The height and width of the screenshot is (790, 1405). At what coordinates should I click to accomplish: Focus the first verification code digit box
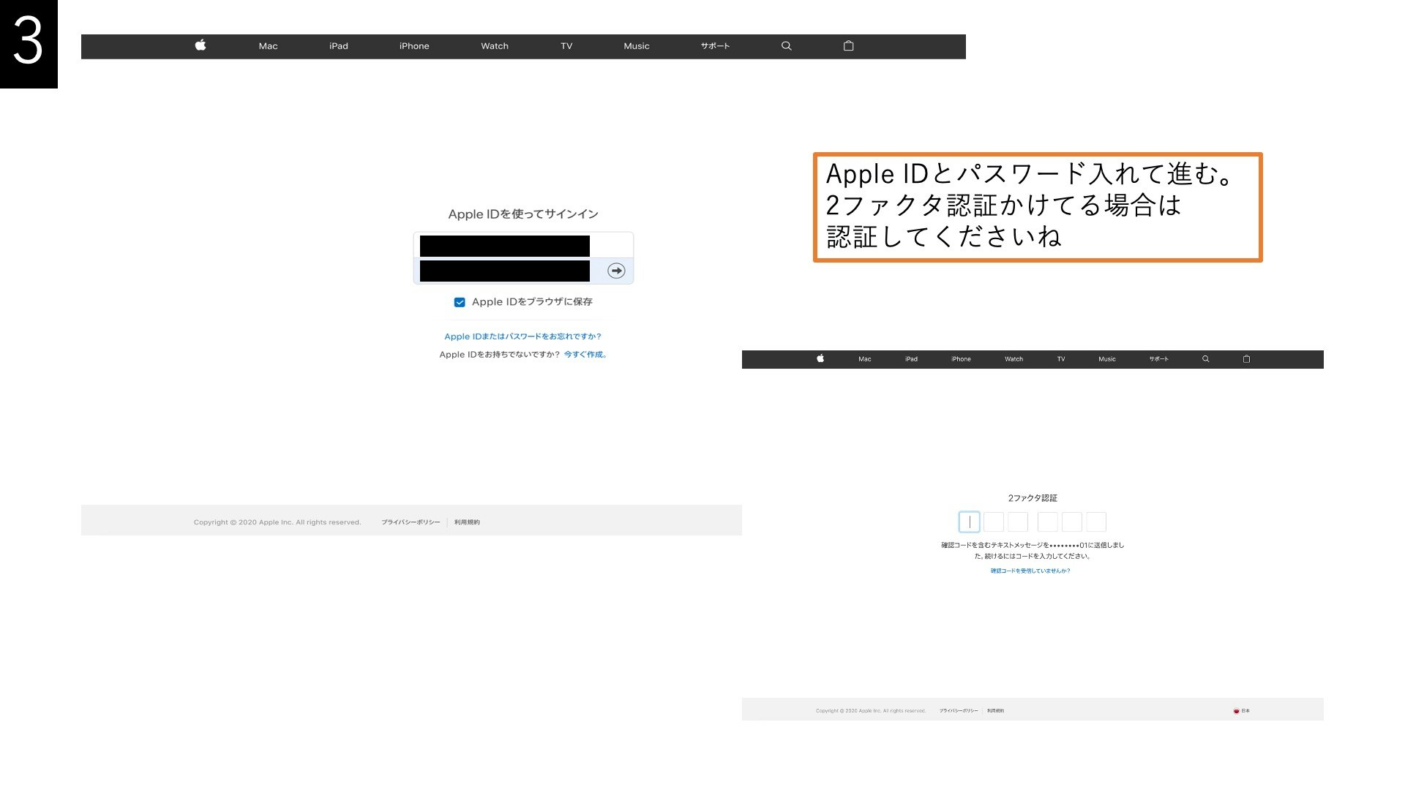pyautogui.click(x=969, y=522)
